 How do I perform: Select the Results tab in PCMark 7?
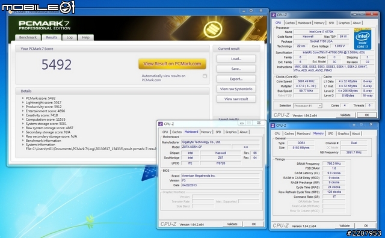52,37
